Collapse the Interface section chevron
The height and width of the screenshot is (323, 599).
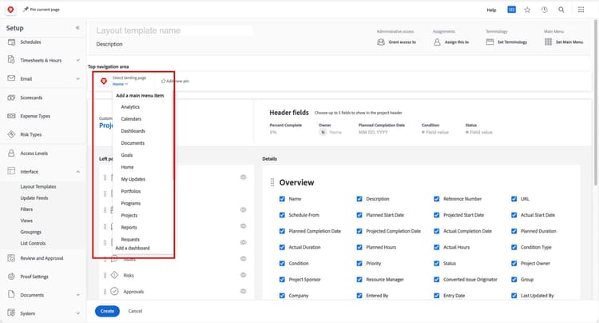point(78,172)
